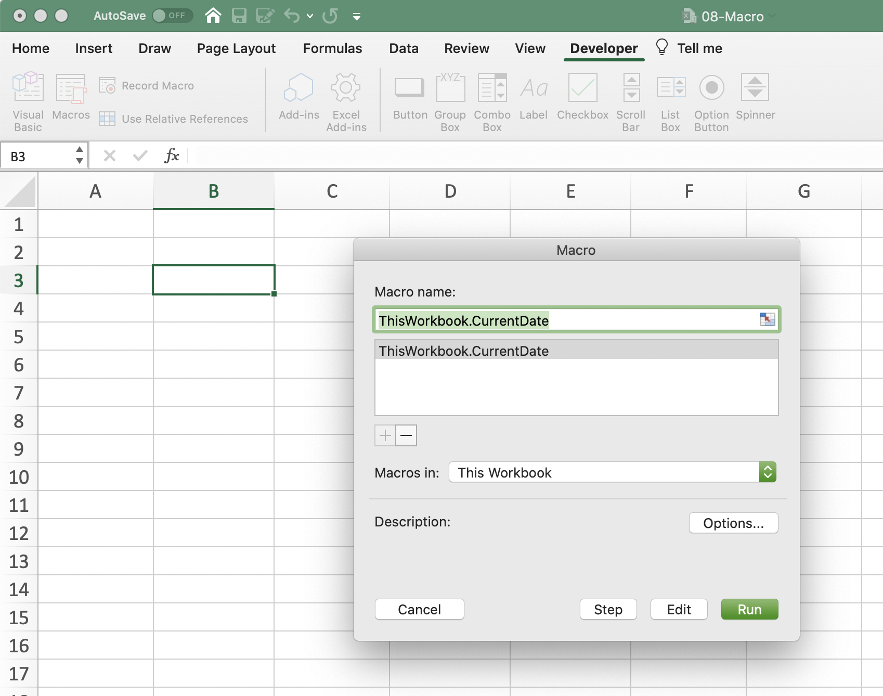Step through the macro
This screenshot has height=696, width=883.
tap(608, 609)
